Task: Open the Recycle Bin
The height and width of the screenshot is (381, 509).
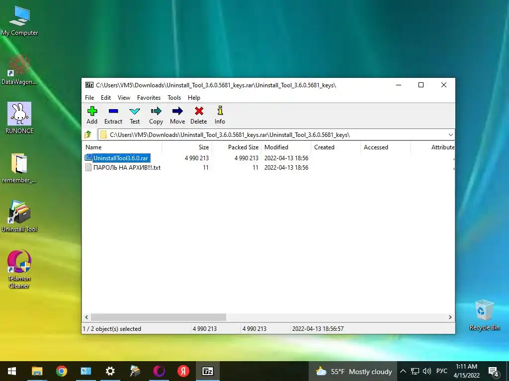Action: [484, 315]
